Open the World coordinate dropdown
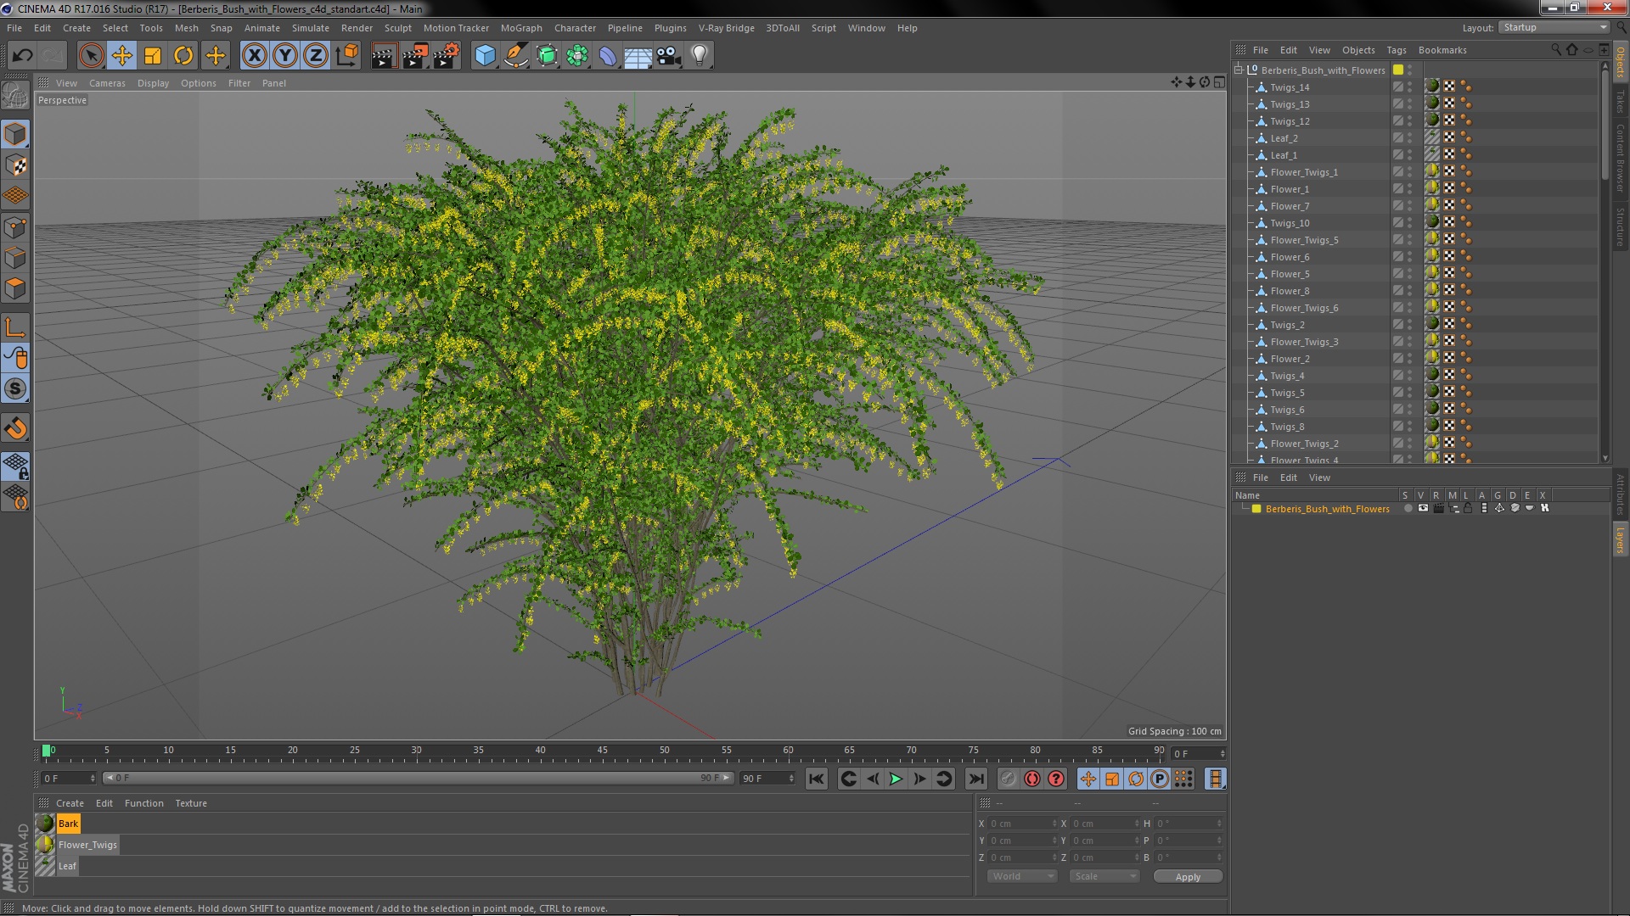This screenshot has height=916, width=1630. tap(1022, 877)
